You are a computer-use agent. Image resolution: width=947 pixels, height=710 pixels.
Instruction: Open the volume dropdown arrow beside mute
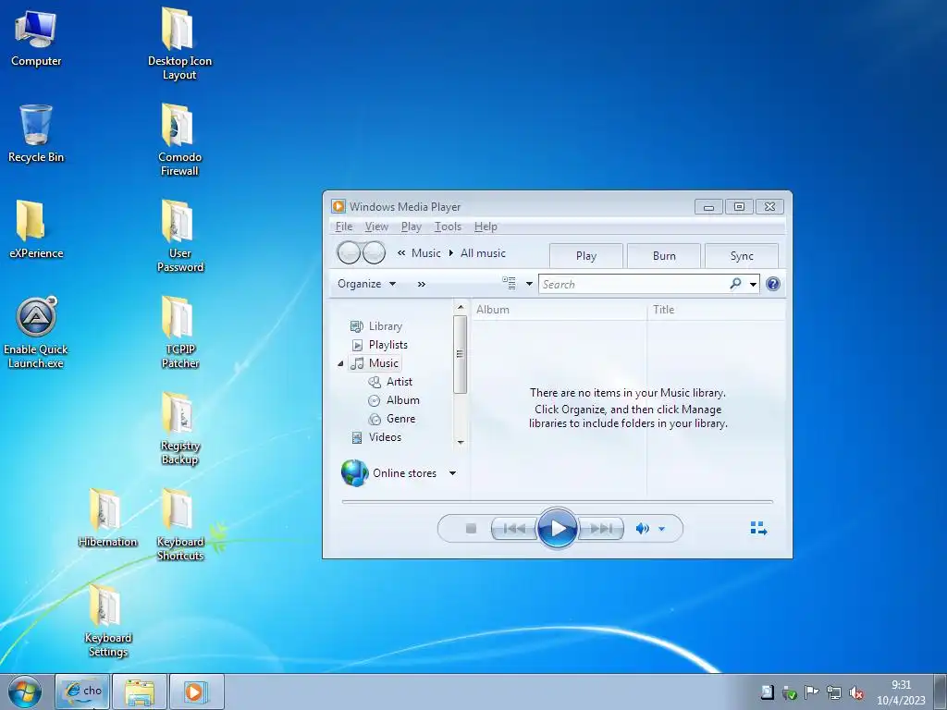pos(661,529)
